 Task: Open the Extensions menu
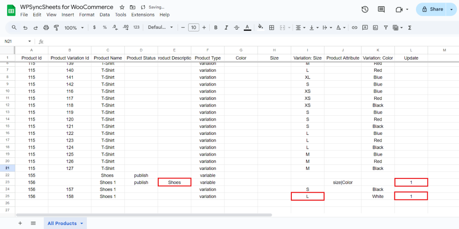(x=143, y=15)
